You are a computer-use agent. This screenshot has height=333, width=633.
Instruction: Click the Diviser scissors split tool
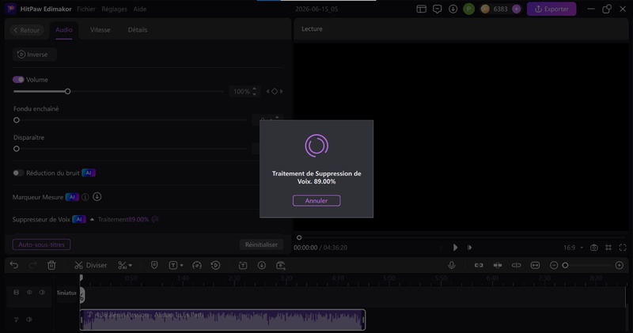tap(91, 265)
